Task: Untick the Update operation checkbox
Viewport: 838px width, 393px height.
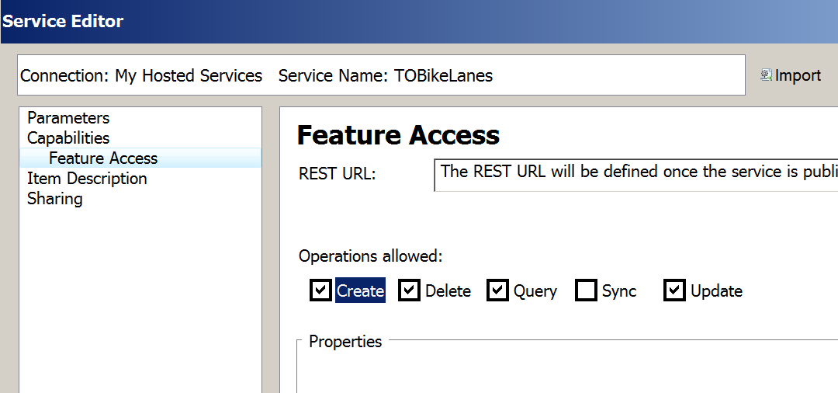Action: click(674, 290)
